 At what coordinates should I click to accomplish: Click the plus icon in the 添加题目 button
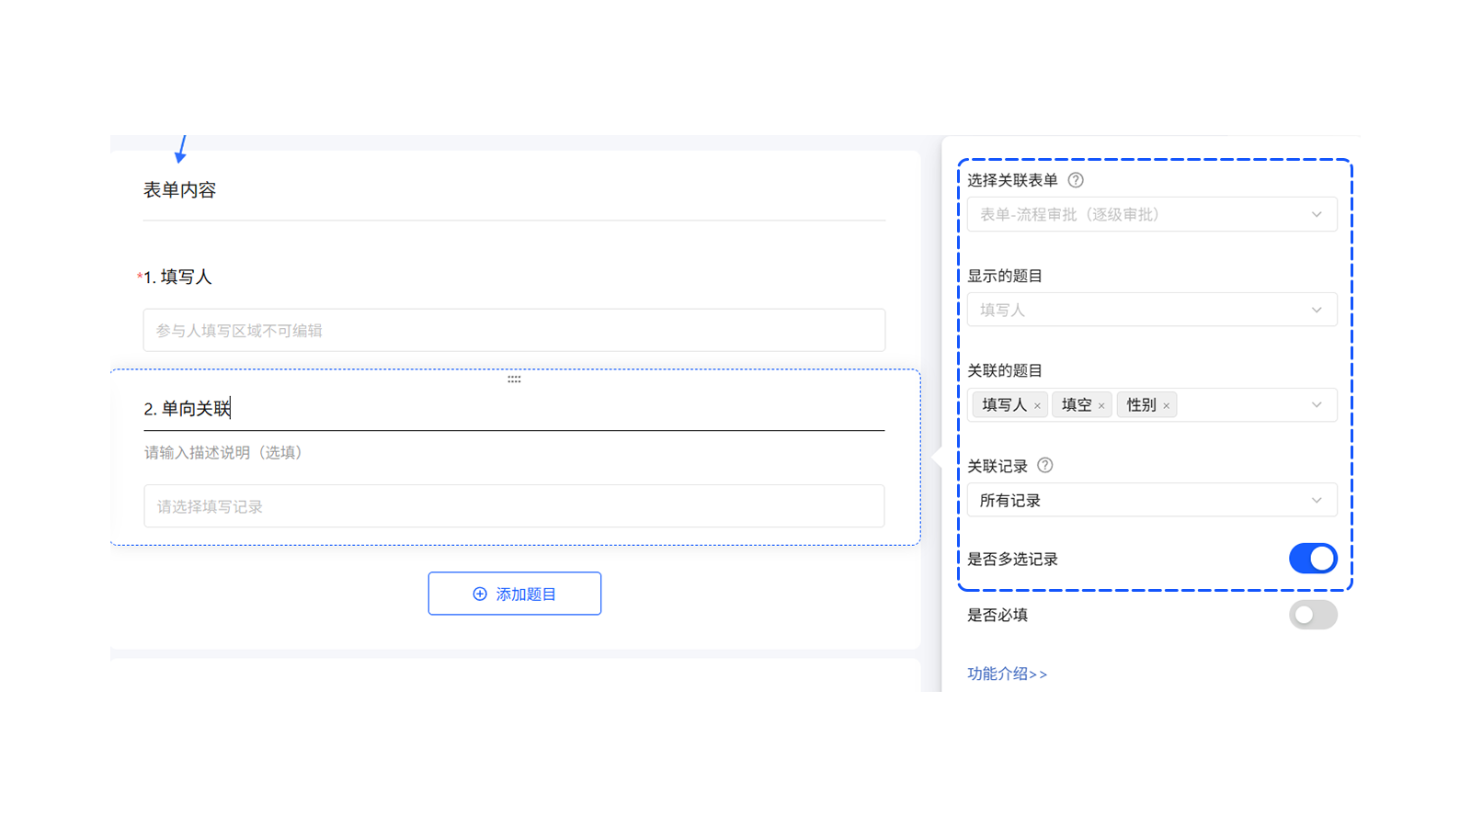coord(478,593)
